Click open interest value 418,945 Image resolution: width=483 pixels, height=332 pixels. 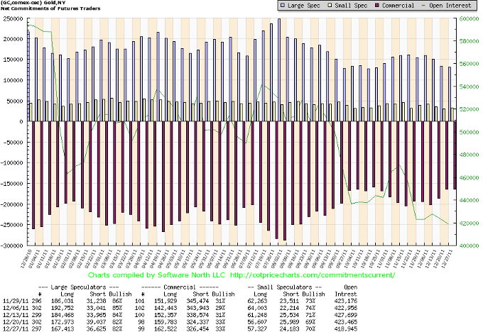[x=346, y=329]
